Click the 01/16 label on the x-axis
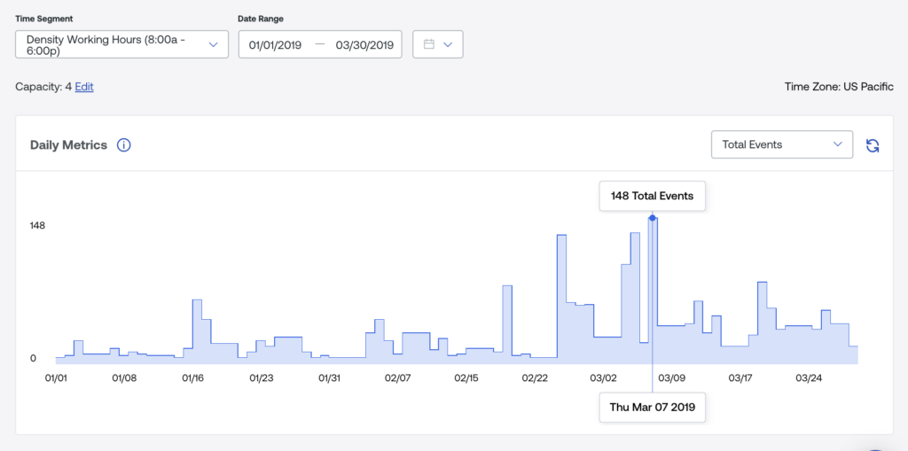 (x=192, y=378)
